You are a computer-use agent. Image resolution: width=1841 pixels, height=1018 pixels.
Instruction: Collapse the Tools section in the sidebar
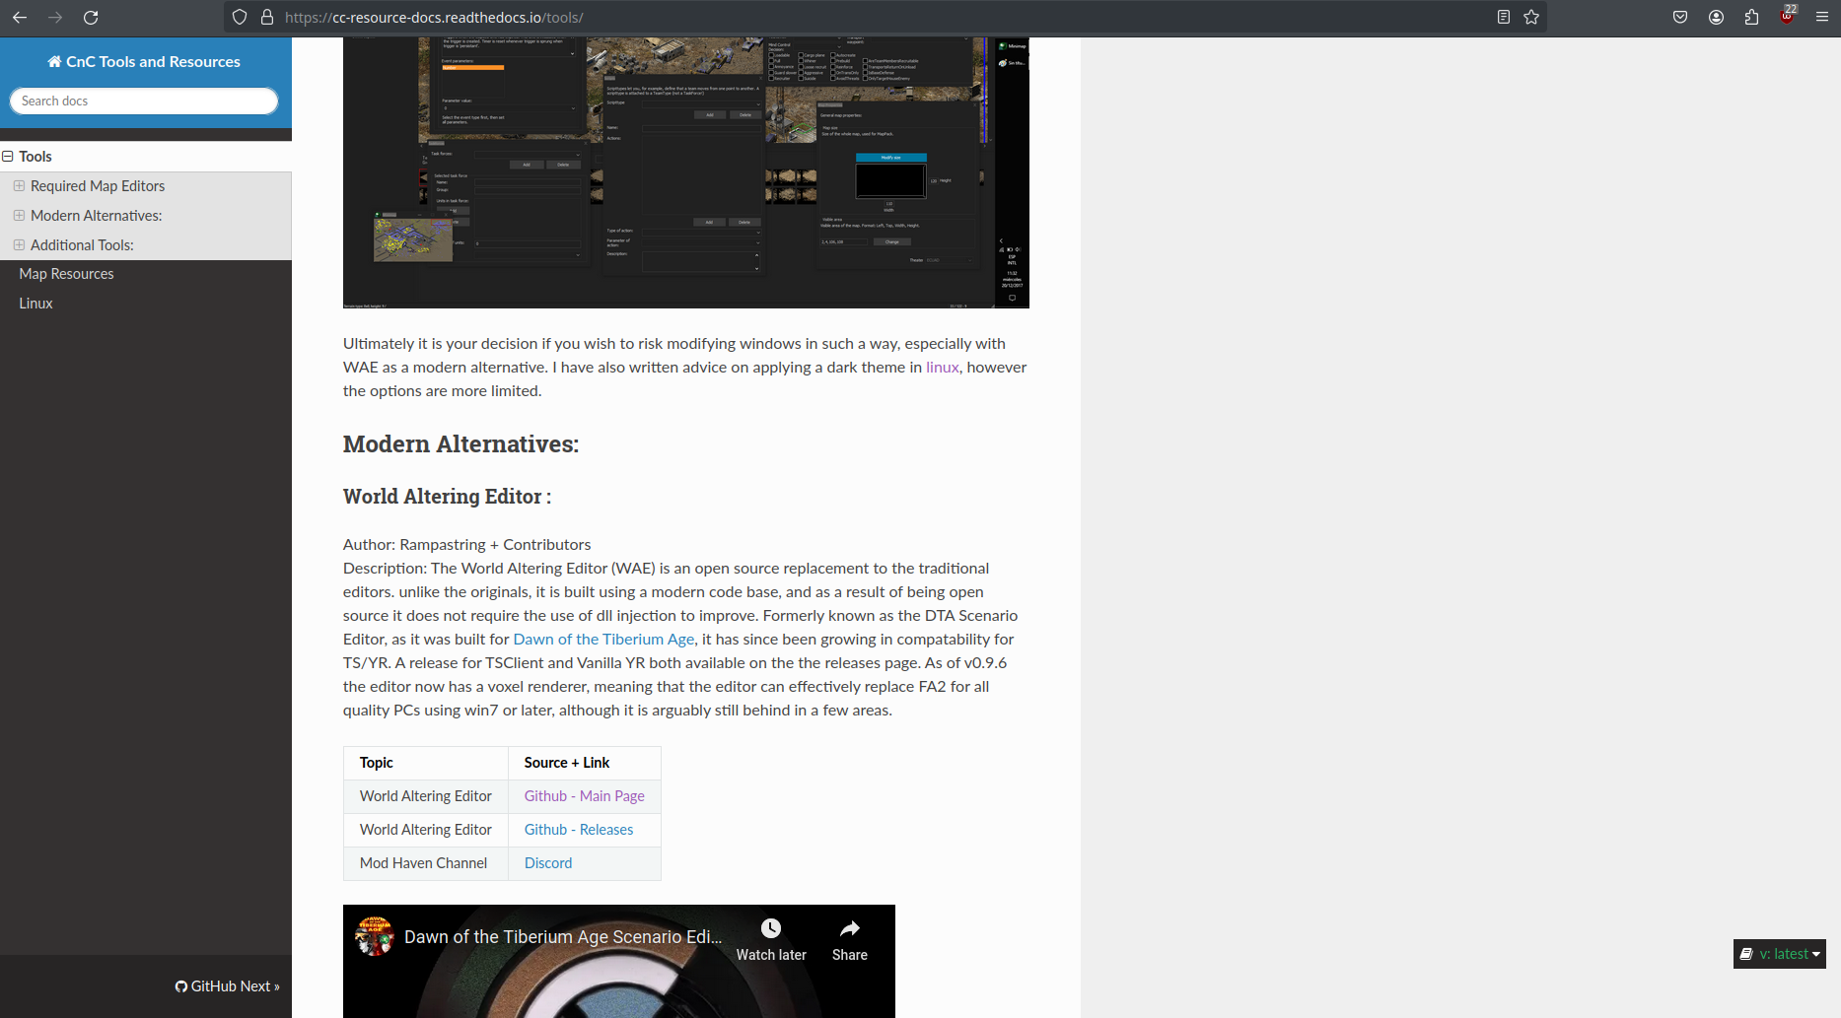pos(8,156)
